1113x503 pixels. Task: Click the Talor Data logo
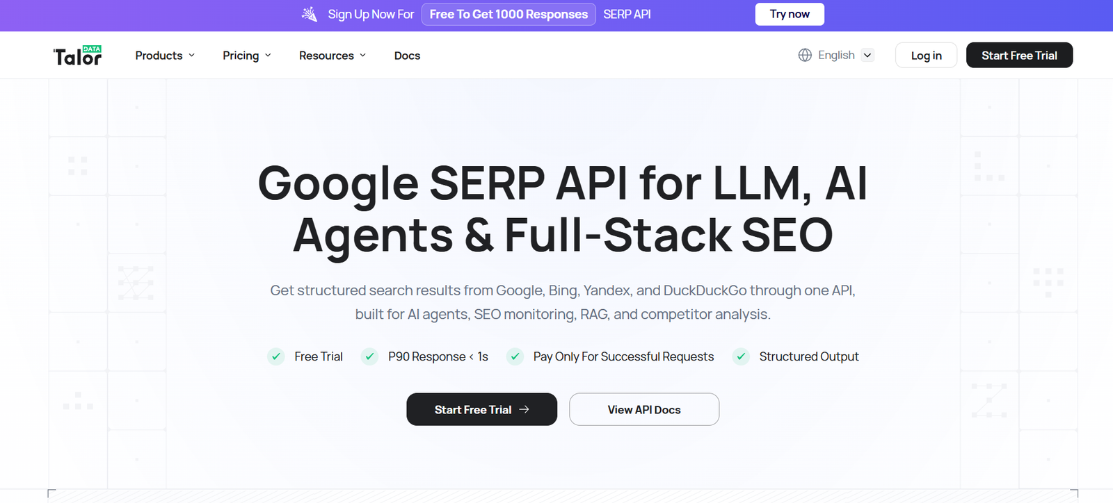77,56
